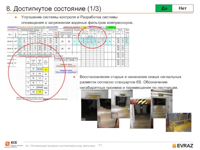Image resolution: width=200 pixels, height=150 pixels.
Task: Click the date cell 28.09.15 at 14 hours
Action: [10, 41]
